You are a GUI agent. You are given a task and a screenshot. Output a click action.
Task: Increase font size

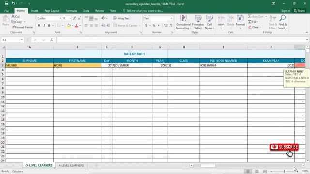(x=74, y=18)
